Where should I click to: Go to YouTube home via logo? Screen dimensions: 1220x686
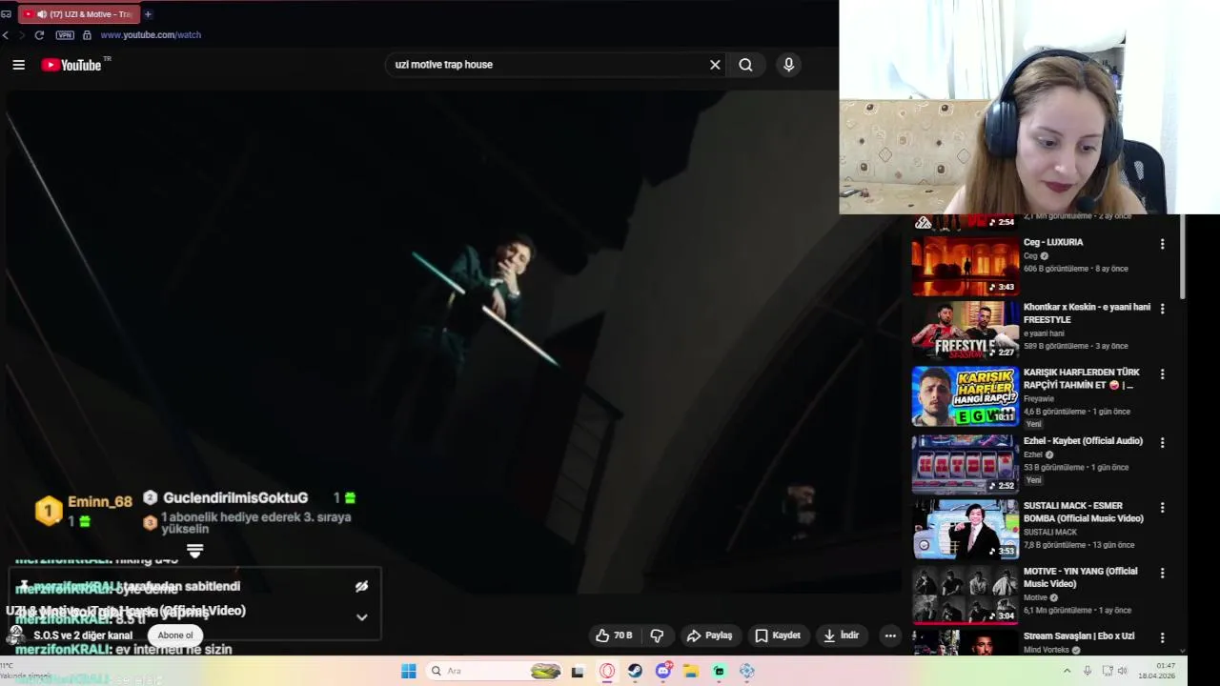point(71,65)
